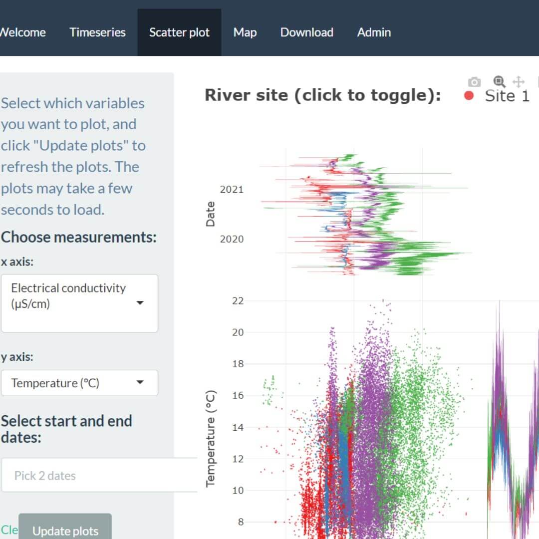The image size is (539, 539).
Task: Switch to the Timeseries tab
Action: [x=97, y=32]
